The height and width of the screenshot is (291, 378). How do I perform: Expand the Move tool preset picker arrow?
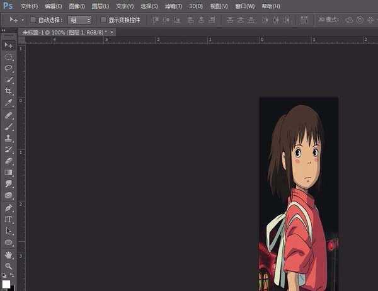coord(23,20)
